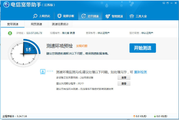Click the speed test dial showing 15
This screenshot has width=179, height=120.
coord(24,53)
